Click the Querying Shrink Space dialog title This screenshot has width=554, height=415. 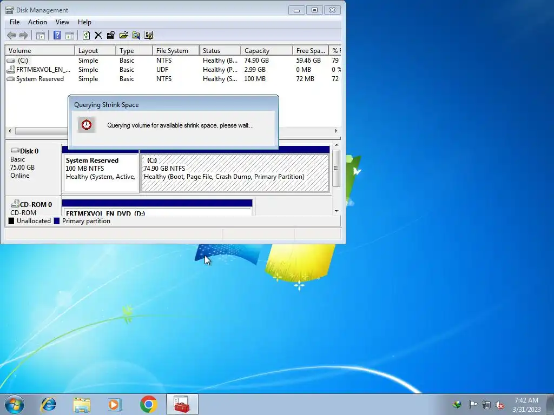tap(107, 105)
